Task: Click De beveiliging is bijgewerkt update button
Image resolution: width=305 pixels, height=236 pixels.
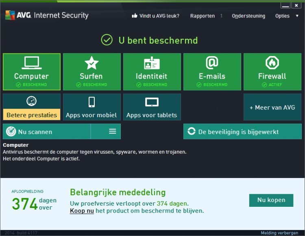Action: coord(242,131)
